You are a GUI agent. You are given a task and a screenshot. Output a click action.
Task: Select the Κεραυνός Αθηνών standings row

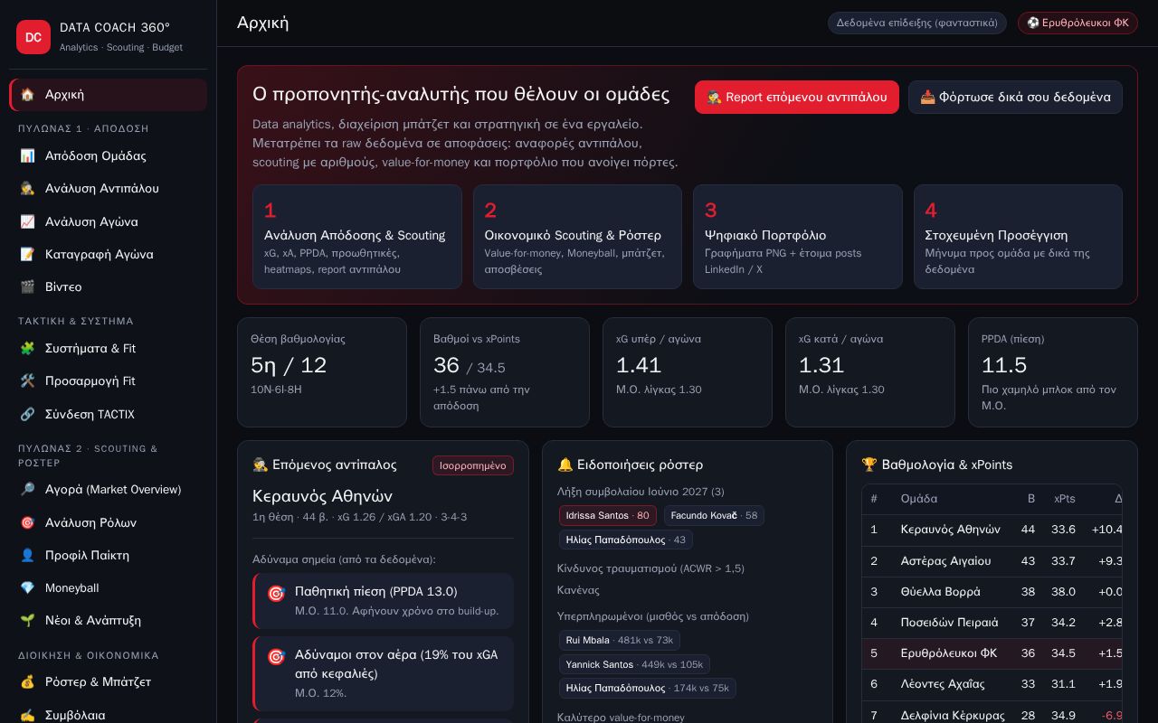[992, 530]
